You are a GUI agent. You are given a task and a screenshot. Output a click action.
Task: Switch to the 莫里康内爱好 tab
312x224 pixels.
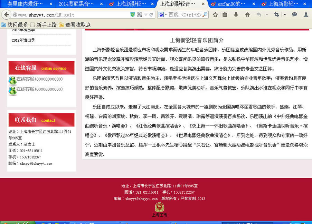click(x=25, y=4)
